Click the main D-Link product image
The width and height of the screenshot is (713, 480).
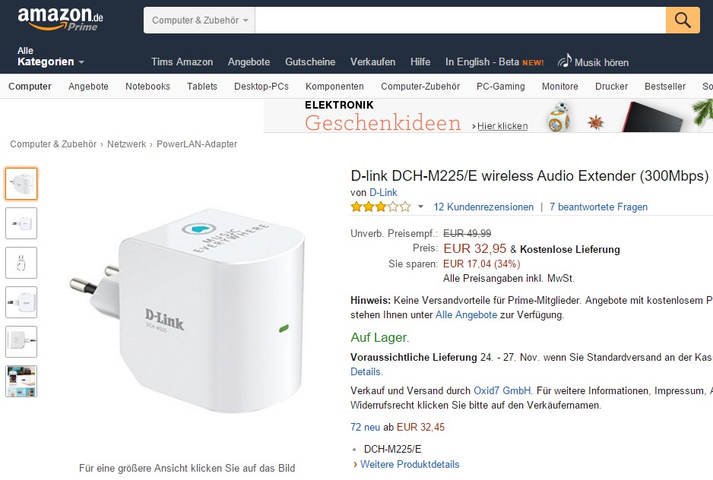(187, 311)
